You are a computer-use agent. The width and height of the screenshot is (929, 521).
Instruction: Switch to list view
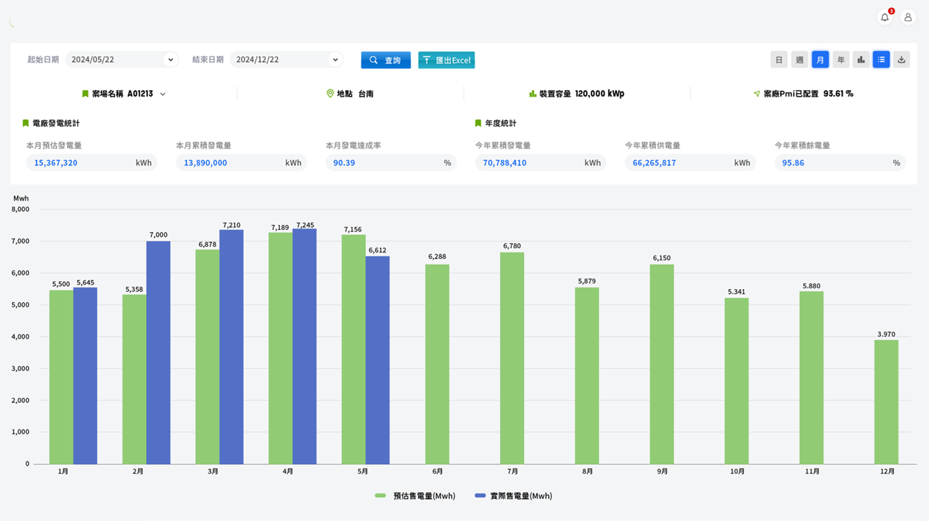pyautogui.click(x=881, y=60)
